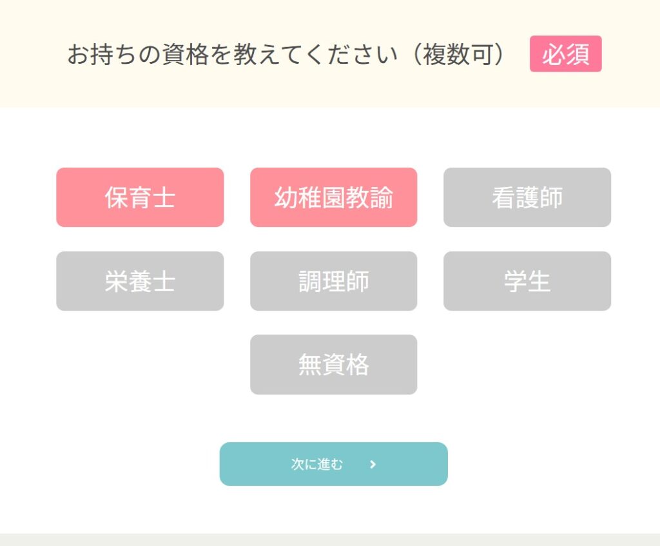Indicate student status with 学生

(x=527, y=281)
